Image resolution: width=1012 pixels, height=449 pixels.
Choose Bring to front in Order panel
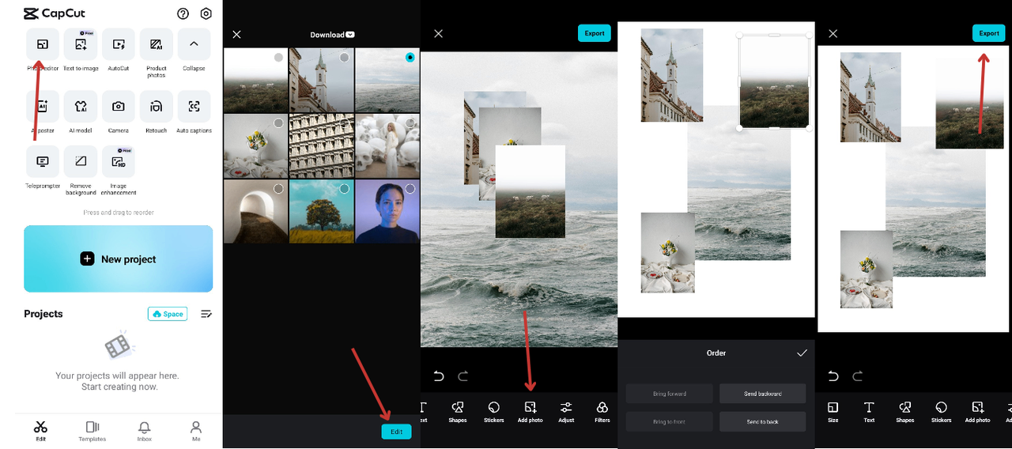(x=670, y=421)
